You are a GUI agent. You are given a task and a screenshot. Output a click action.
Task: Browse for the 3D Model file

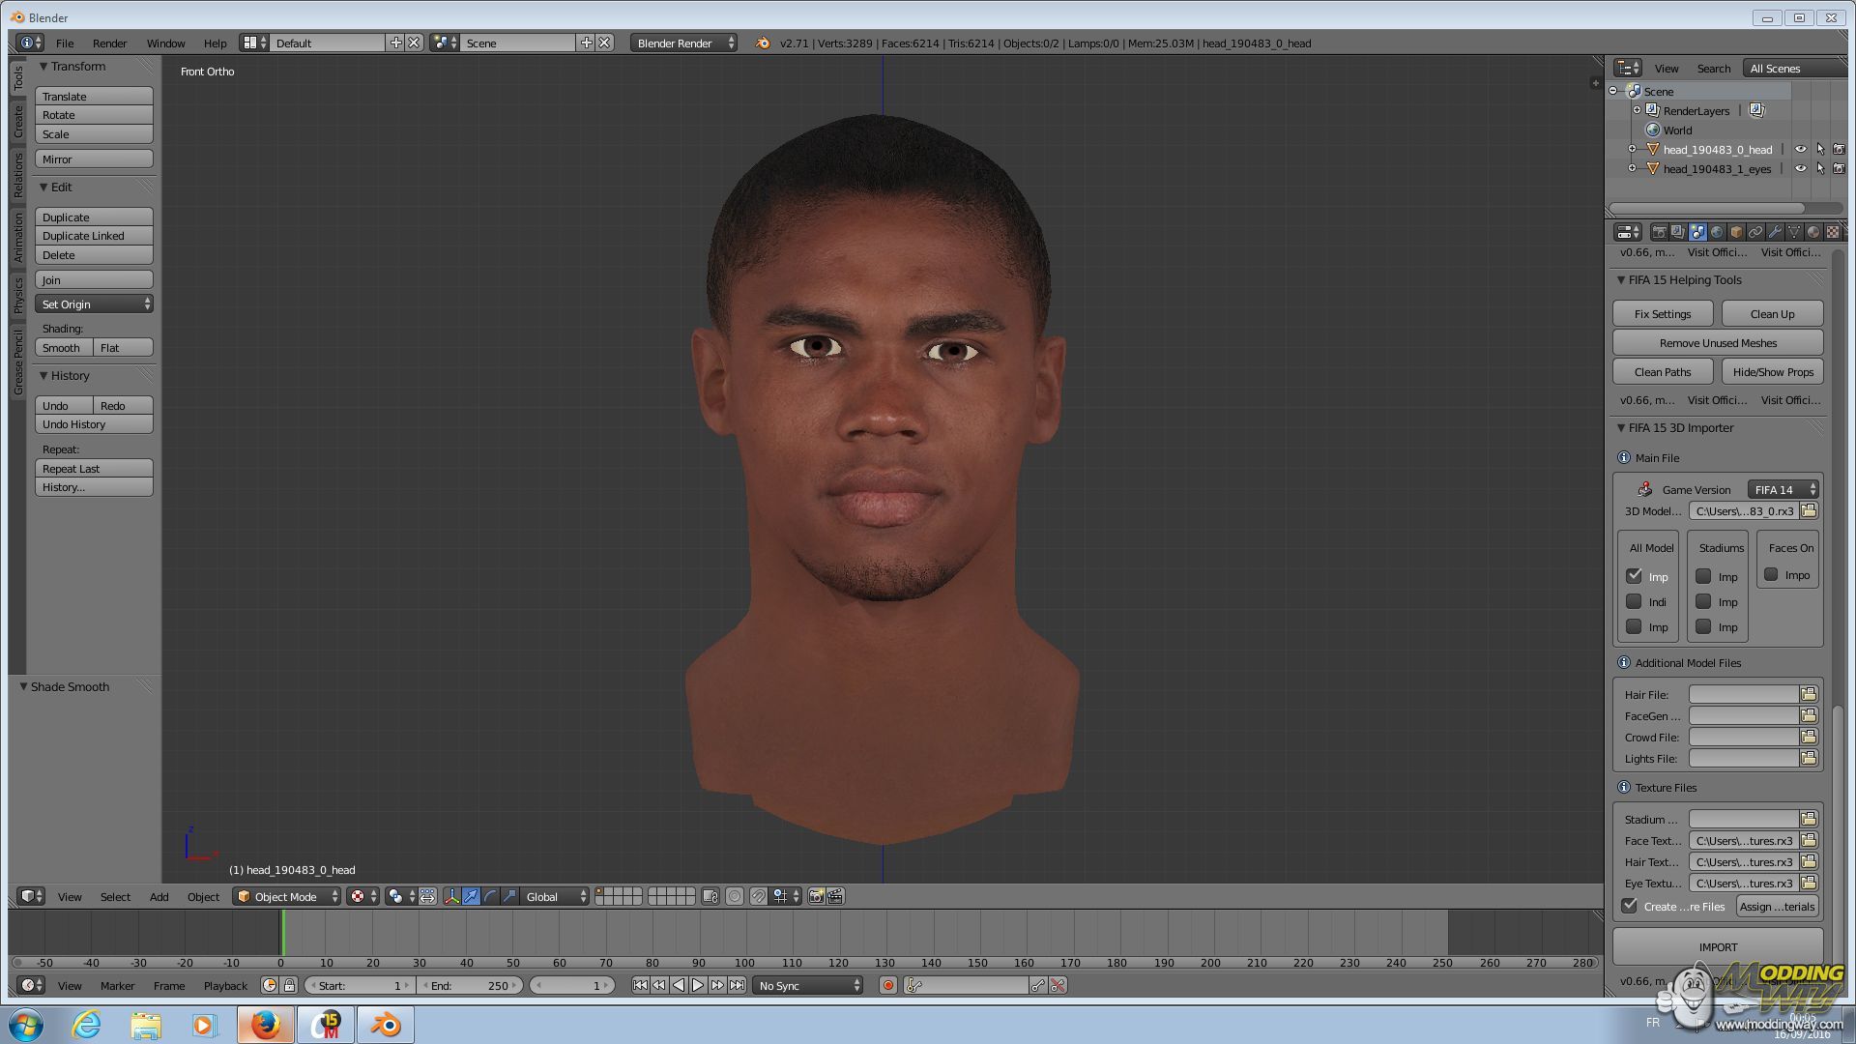(x=1809, y=510)
